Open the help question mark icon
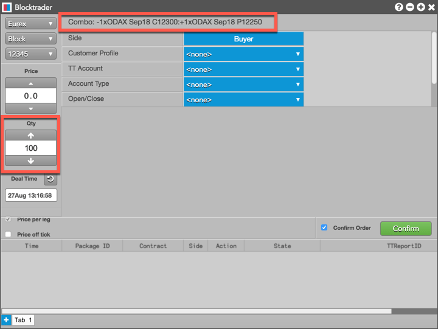 [x=398, y=7]
